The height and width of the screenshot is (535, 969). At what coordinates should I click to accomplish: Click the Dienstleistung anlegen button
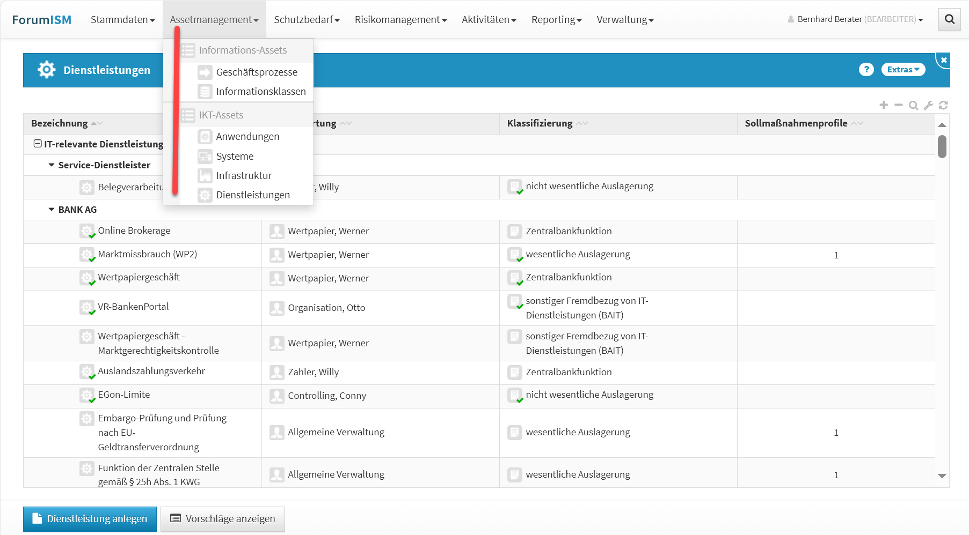point(90,518)
